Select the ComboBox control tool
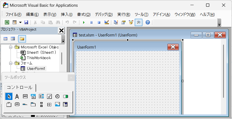 [33, 96]
